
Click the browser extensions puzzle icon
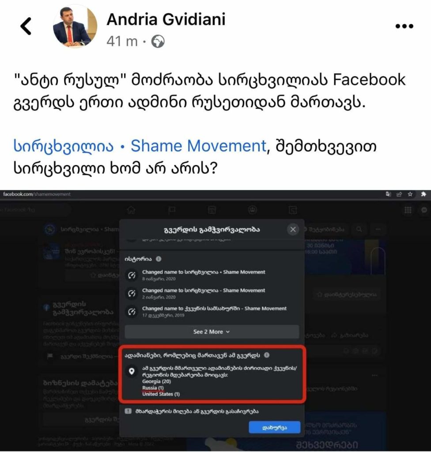click(x=423, y=194)
